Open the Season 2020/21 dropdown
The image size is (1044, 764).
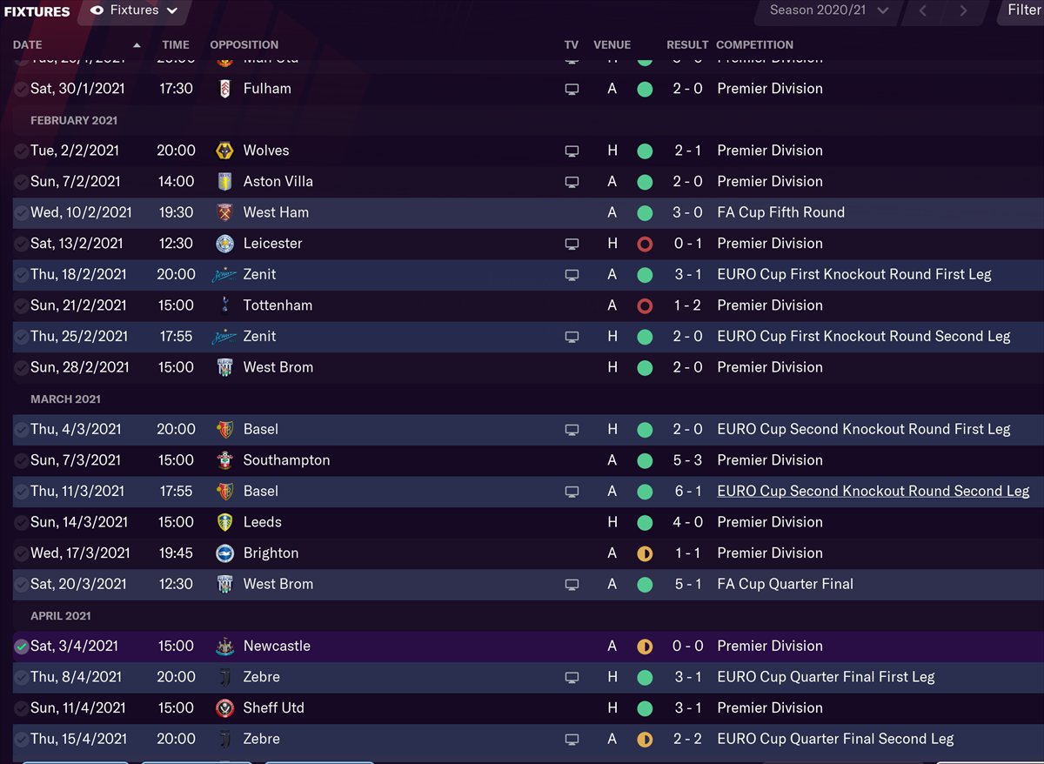(x=827, y=11)
